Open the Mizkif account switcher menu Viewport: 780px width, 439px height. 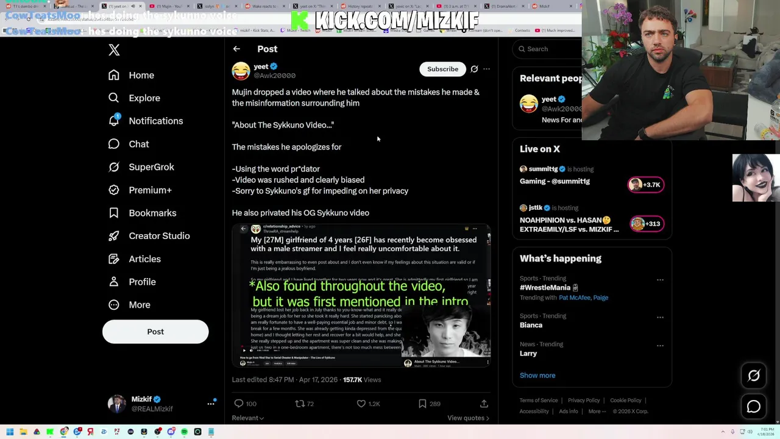pyautogui.click(x=211, y=404)
